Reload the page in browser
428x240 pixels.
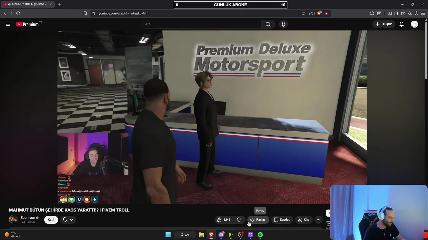coord(18,13)
